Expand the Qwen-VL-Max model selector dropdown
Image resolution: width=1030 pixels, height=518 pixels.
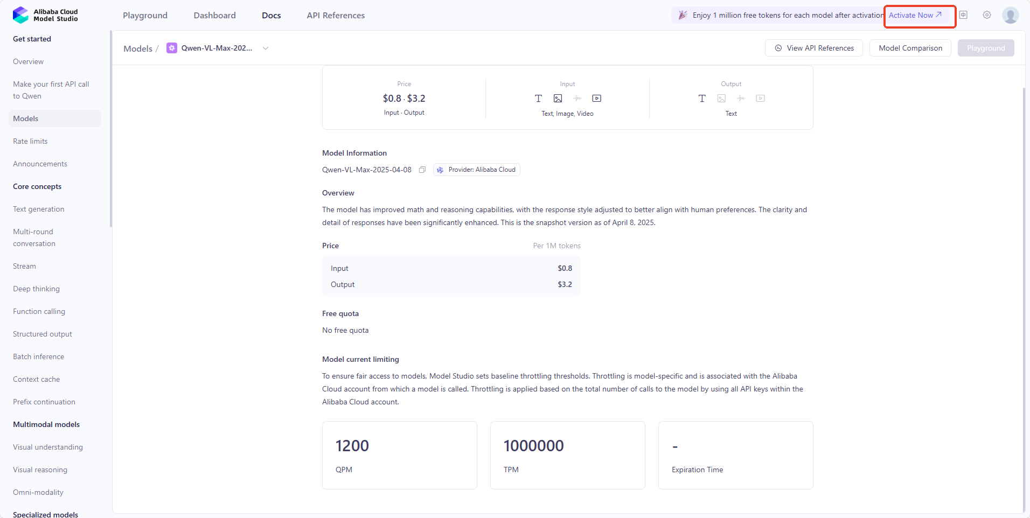[x=266, y=48]
